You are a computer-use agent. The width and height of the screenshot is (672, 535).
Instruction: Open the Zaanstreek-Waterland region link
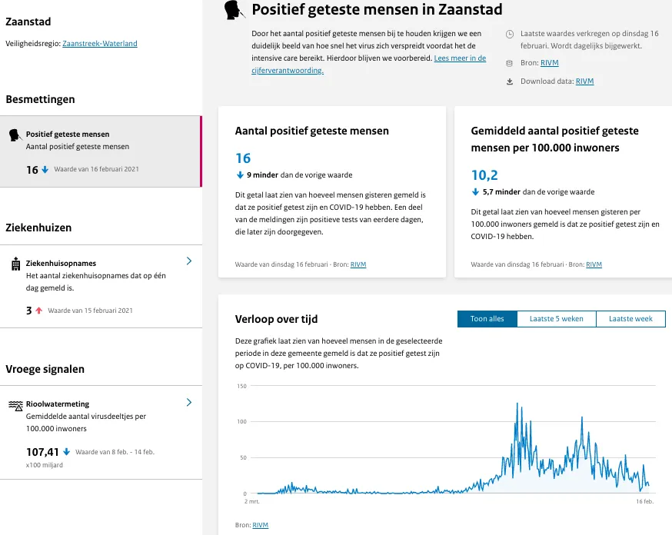click(x=100, y=44)
